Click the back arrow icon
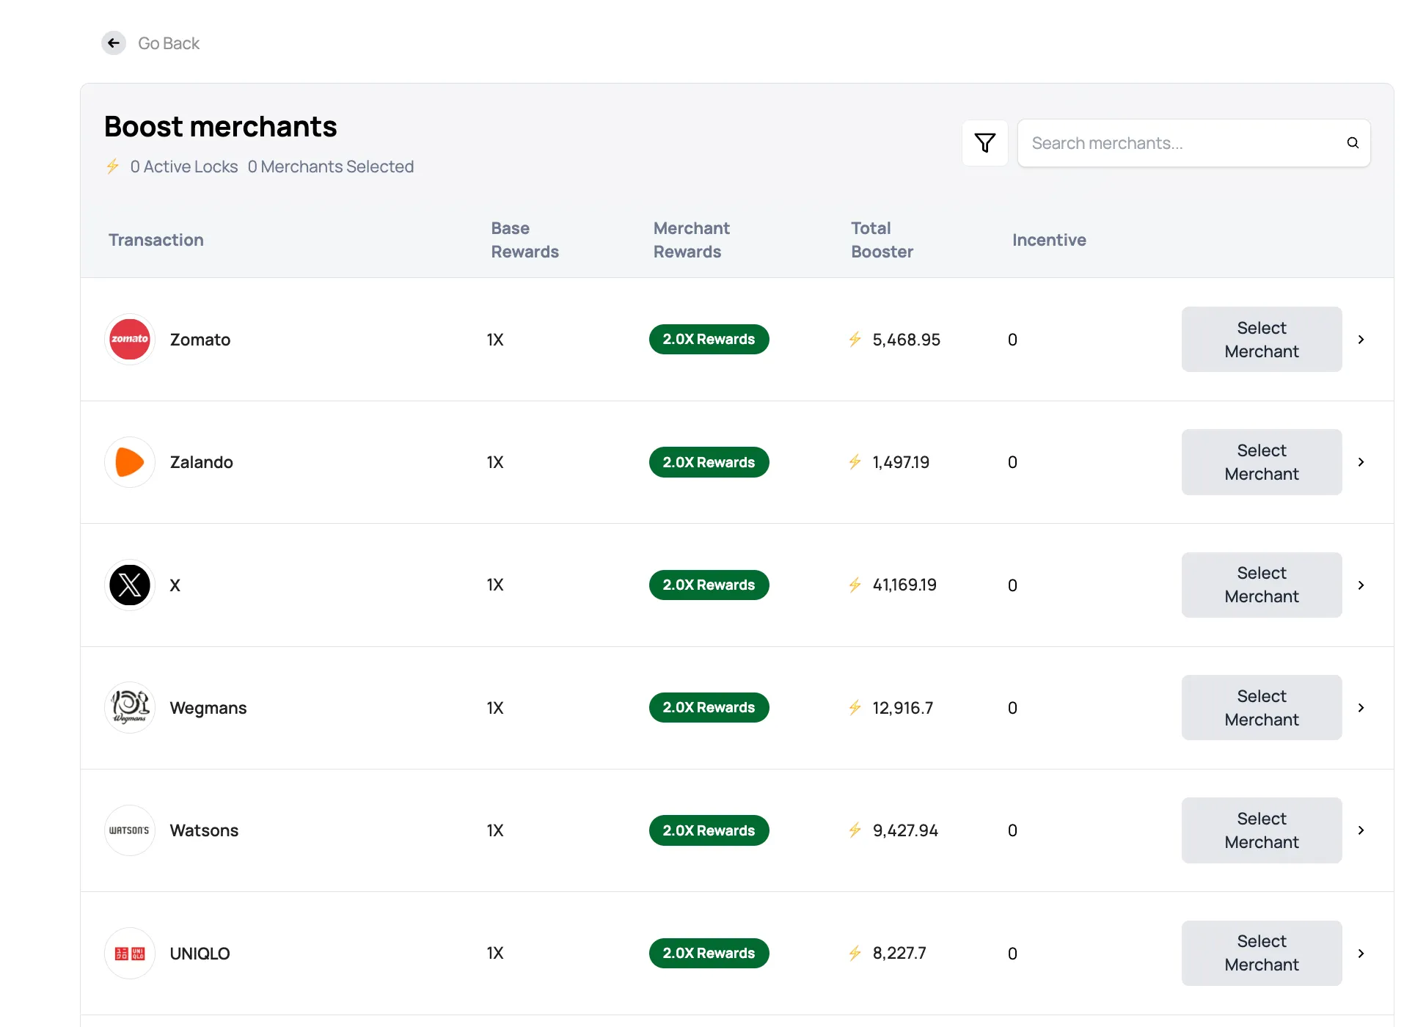This screenshot has height=1027, width=1426. point(114,43)
